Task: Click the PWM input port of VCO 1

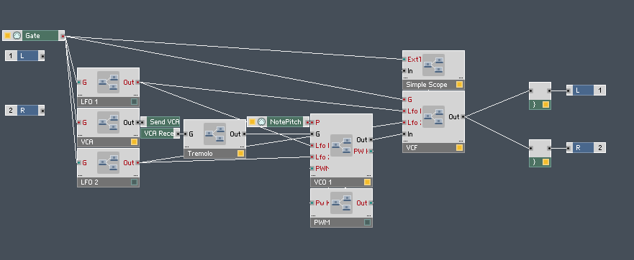Action: coord(312,168)
